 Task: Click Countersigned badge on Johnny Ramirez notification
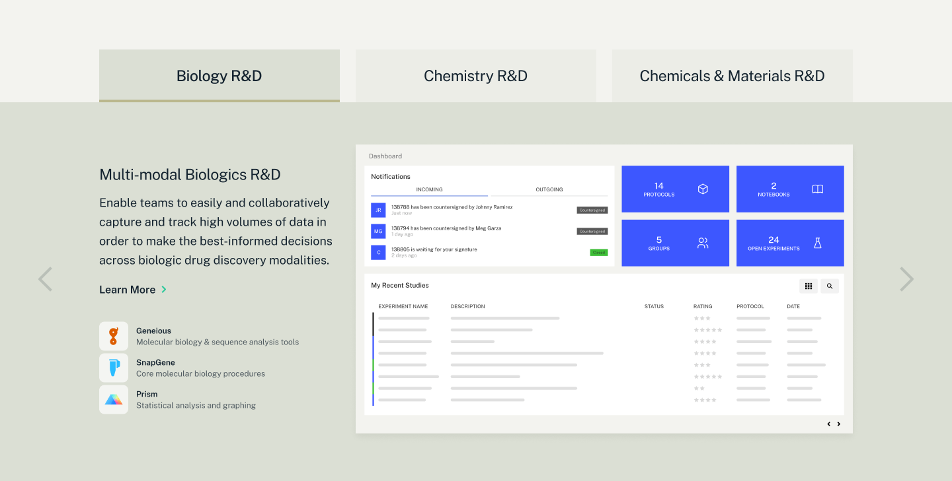coord(592,210)
